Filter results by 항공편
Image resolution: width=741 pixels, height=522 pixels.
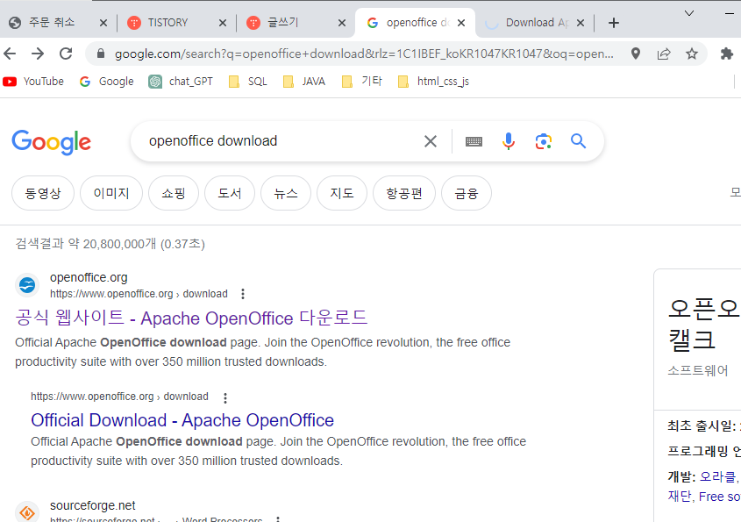[404, 193]
